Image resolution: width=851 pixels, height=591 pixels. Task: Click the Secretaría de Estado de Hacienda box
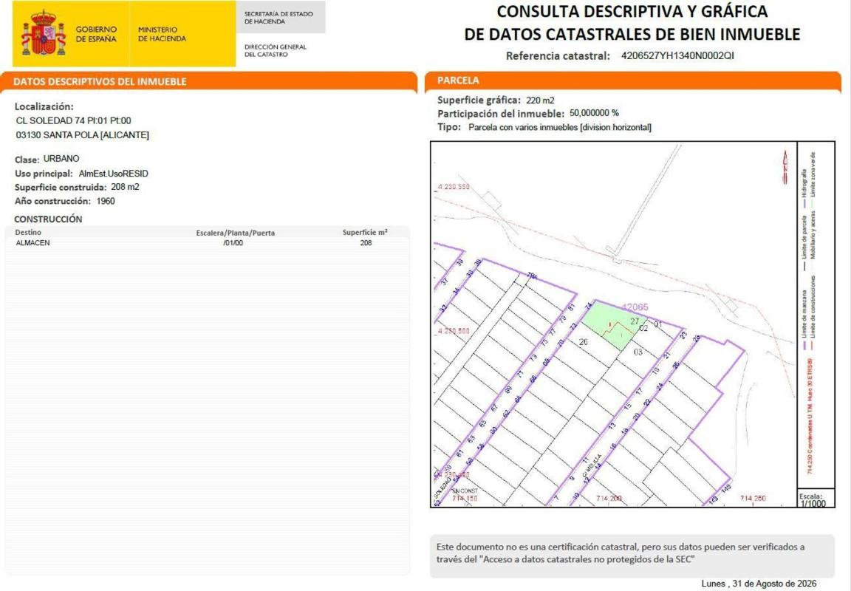(281, 18)
